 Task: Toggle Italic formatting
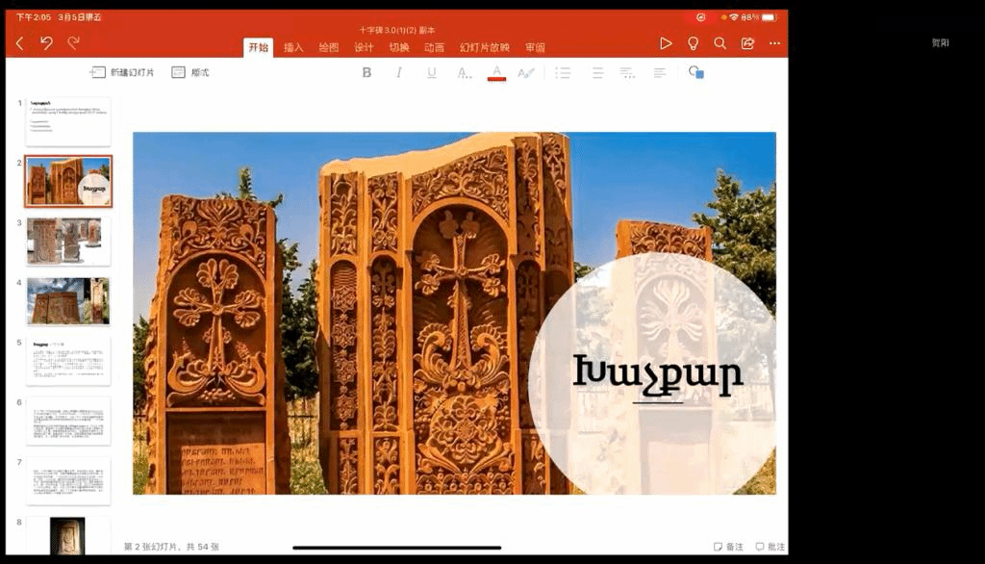point(399,72)
